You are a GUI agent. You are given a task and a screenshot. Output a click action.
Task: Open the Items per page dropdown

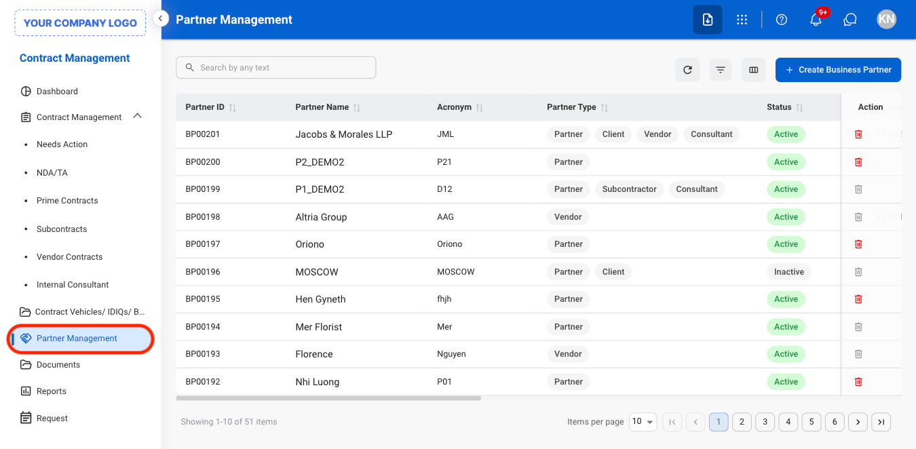click(x=643, y=422)
